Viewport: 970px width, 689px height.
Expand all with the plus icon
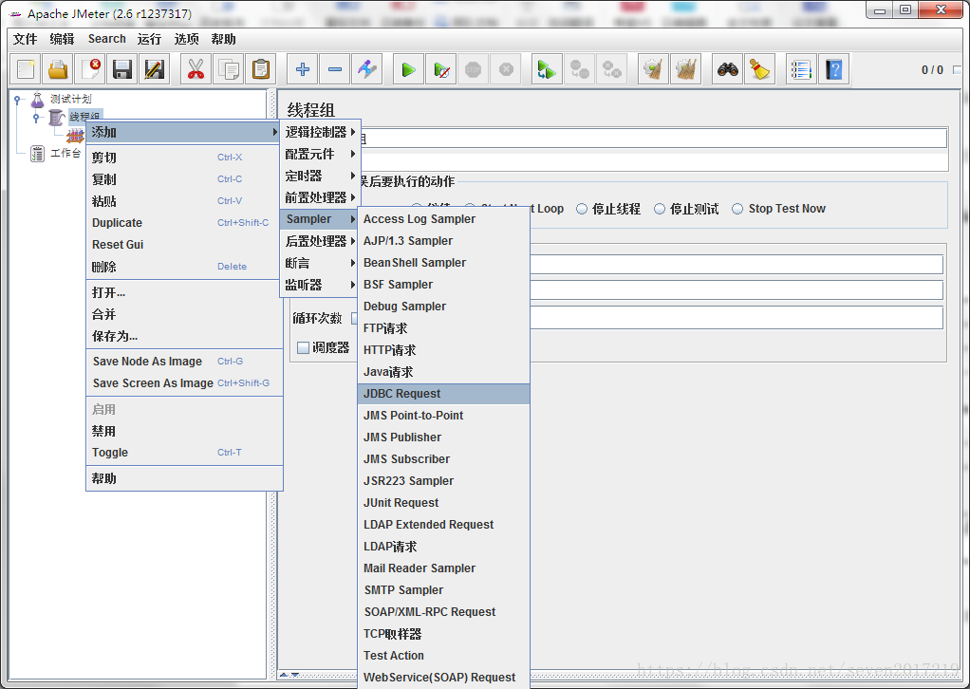pyautogui.click(x=303, y=69)
